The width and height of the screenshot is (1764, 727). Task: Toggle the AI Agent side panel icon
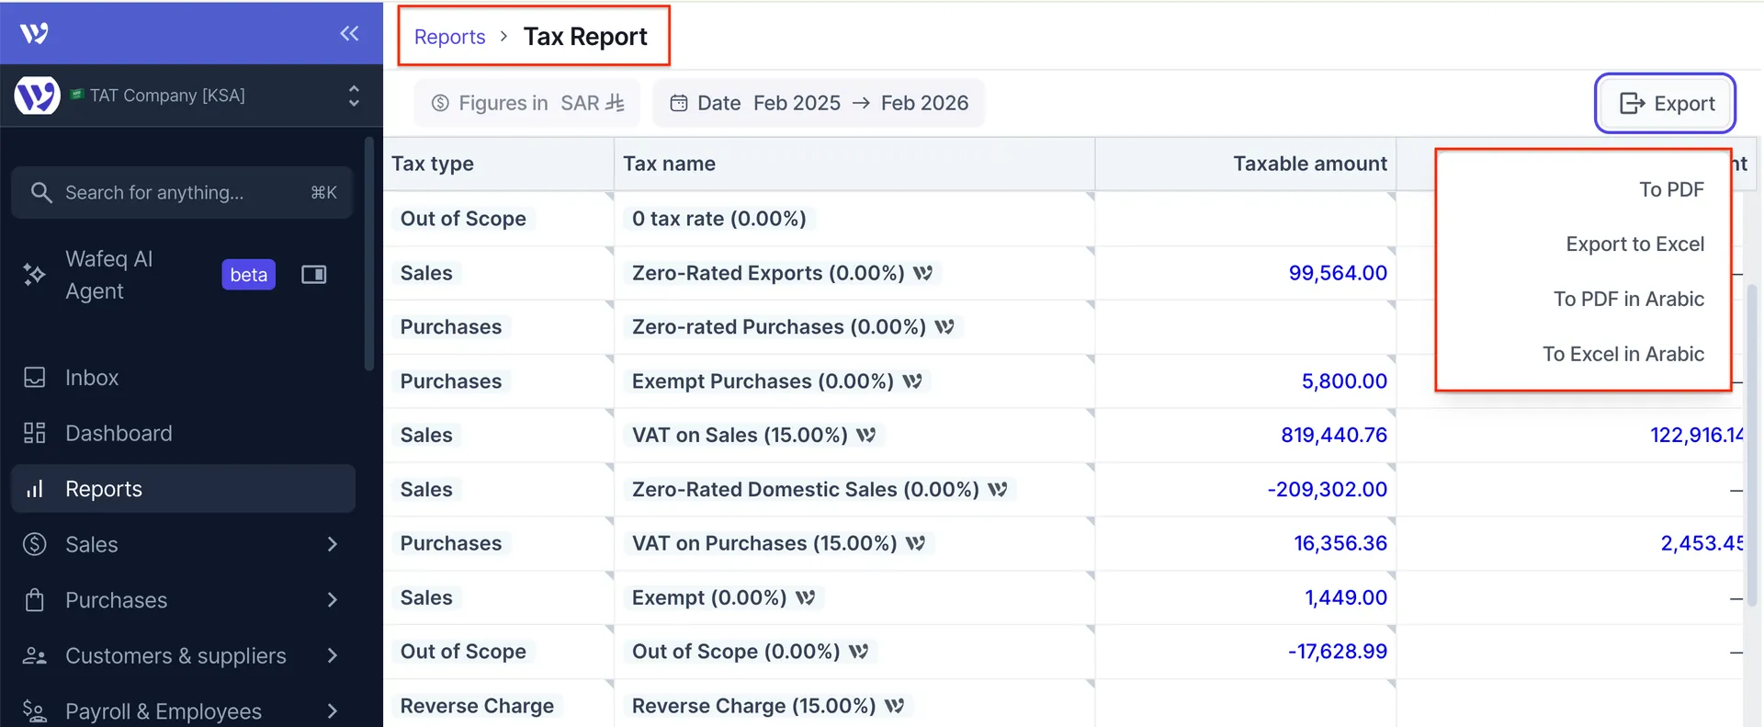314,275
